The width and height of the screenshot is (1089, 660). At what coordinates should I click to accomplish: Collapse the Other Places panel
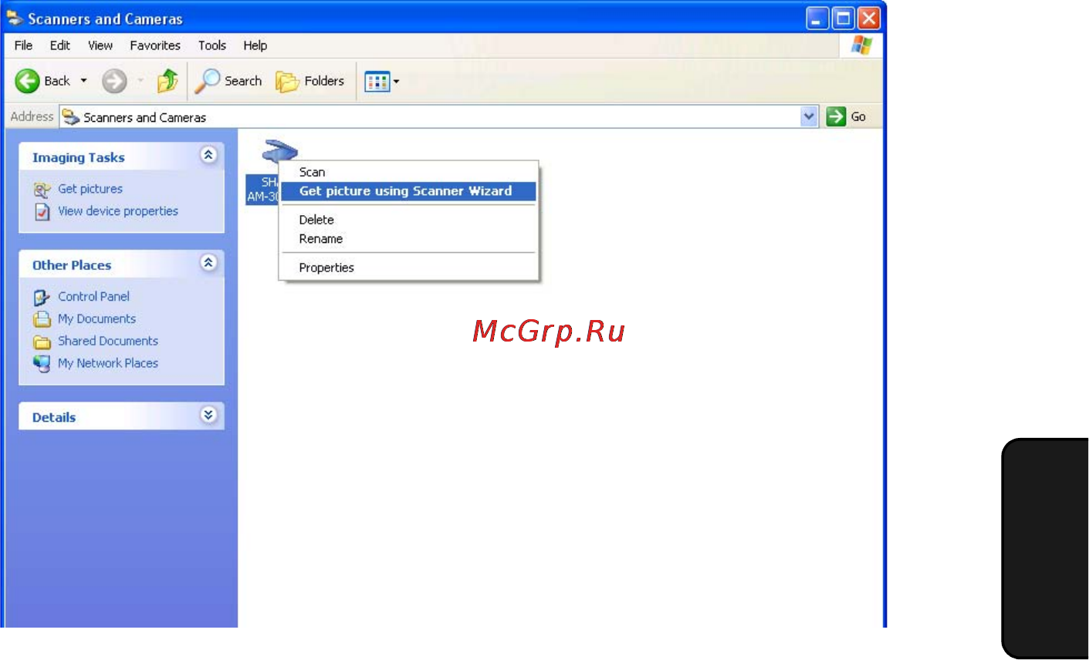coord(208,263)
